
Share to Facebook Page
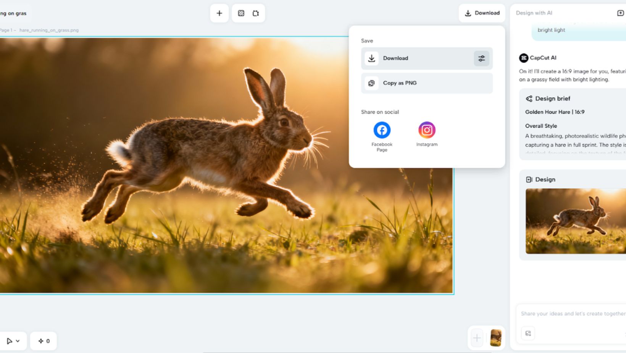point(382,130)
